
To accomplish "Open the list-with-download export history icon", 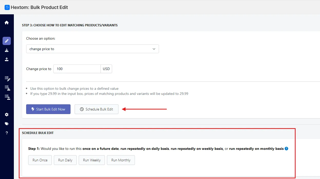I will tap(7, 88).
